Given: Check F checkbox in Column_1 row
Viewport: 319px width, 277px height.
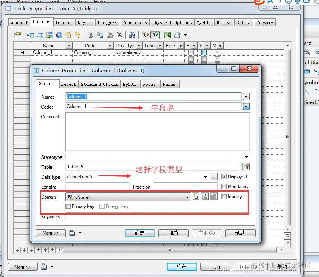Looking at the screenshot, I should click(204, 52).
